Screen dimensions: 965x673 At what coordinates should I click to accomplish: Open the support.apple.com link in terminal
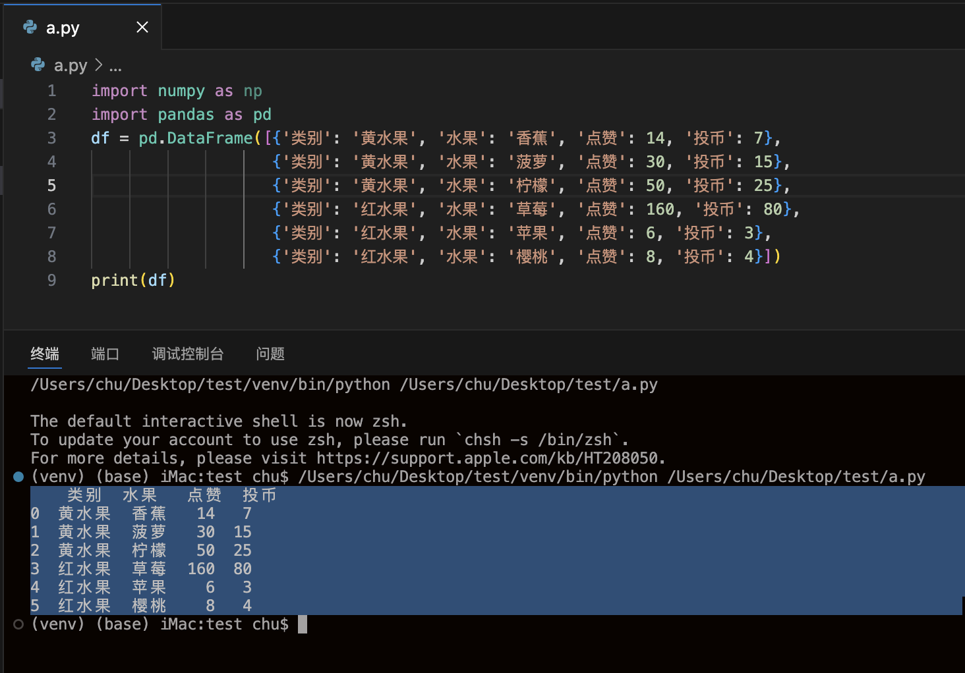pos(488,458)
